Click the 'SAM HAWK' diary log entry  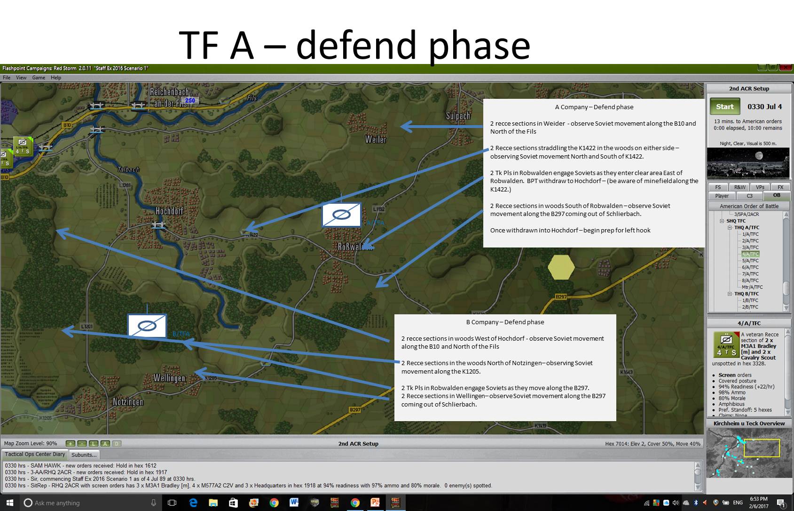(x=80, y=466)
